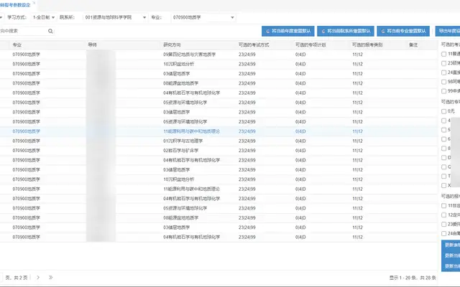Go to the next page arrow
This screenshot has height=287, width=460.
[38, 278]
